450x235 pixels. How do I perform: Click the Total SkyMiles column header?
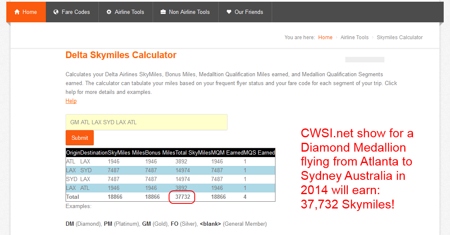[x=193, y=152]
